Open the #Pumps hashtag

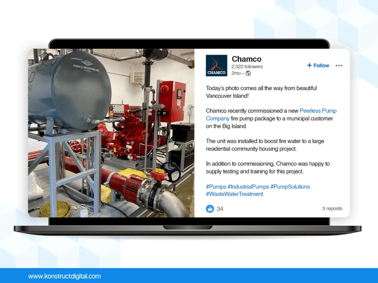[216, 186]
